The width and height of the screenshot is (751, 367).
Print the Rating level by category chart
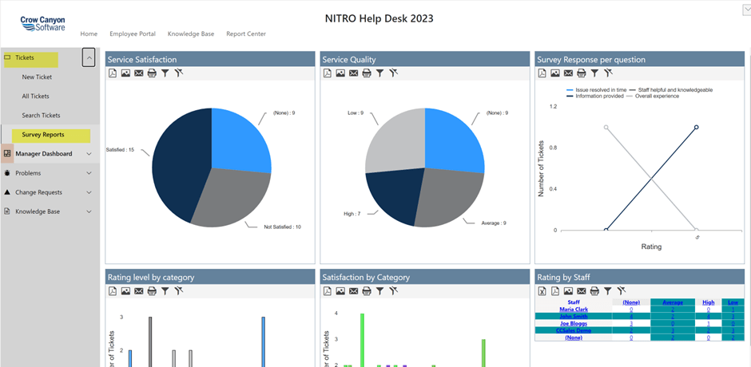pos(152,291)
